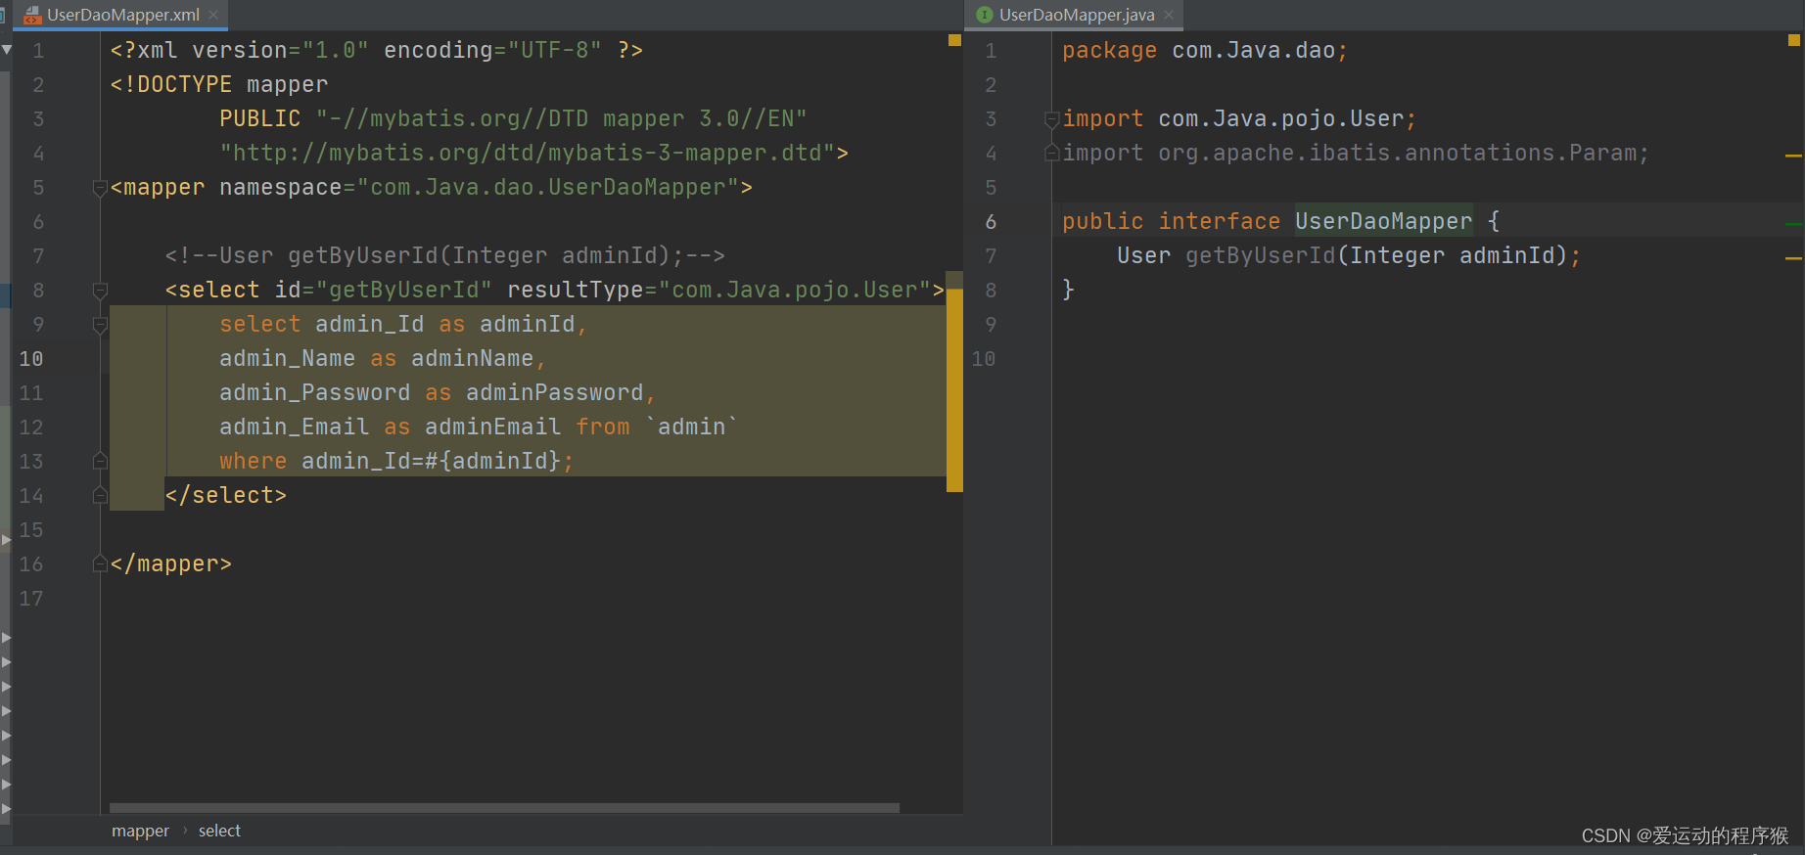Image resolution: width=1805 pixels, height=855 pixels.
Task: Click the XML comment on line 7
Action: [444, 256]
